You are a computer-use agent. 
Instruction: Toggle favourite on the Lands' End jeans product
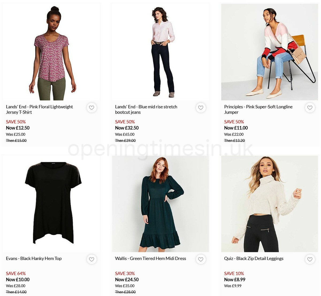[x=201, y=108]
